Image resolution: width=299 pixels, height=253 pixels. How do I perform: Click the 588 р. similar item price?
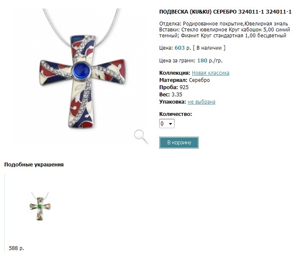point(17,248)
